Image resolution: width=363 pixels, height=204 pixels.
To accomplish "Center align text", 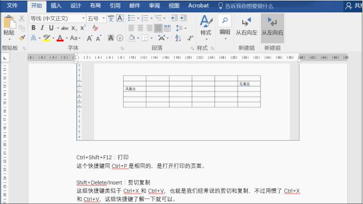I will click(x=140, y=28).
